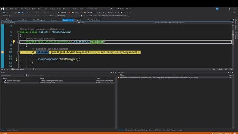Open the Output tab
This screenshot has height=134, width=238.
[x=180, y=130]
